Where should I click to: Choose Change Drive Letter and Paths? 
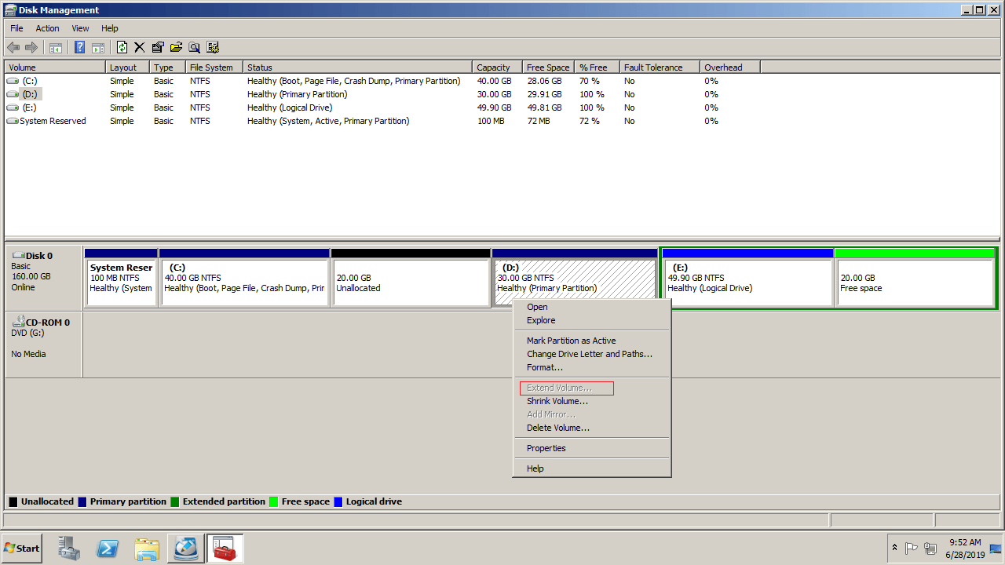[x=589, y=354]
